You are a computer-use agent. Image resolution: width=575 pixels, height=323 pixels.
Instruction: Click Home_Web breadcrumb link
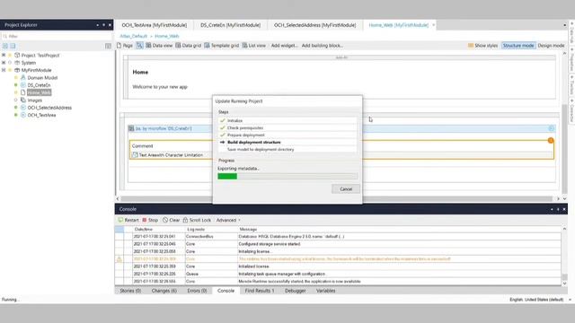[167, 36]
